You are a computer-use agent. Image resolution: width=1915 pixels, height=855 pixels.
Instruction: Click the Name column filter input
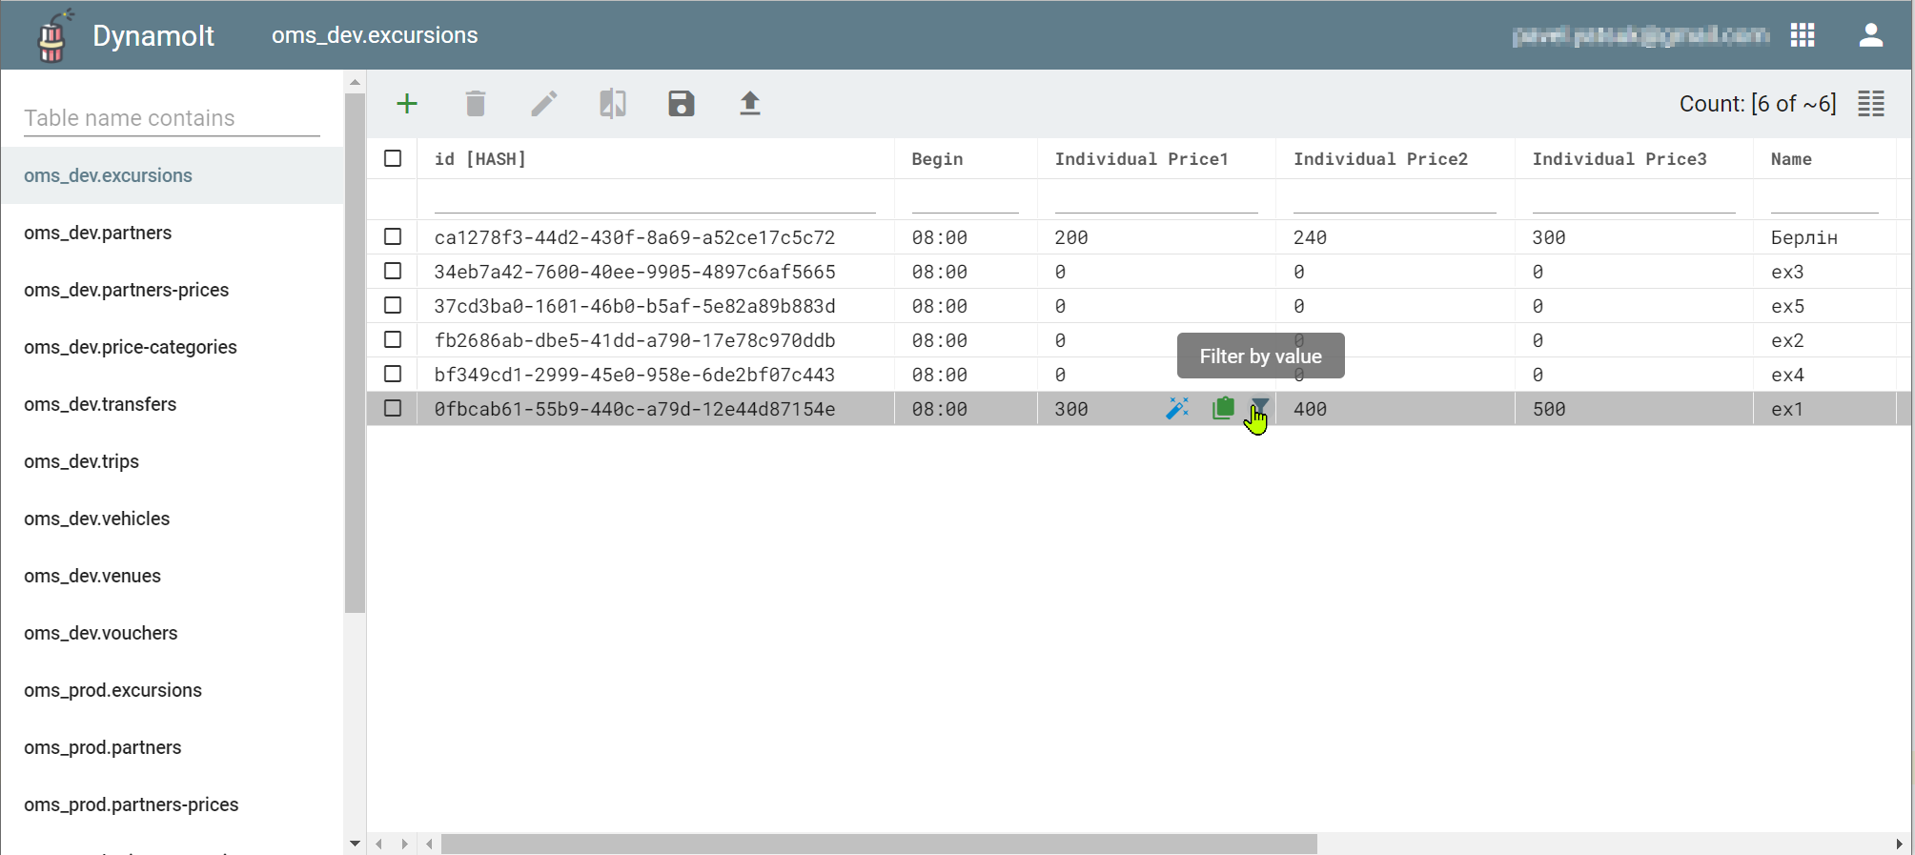1823,200
